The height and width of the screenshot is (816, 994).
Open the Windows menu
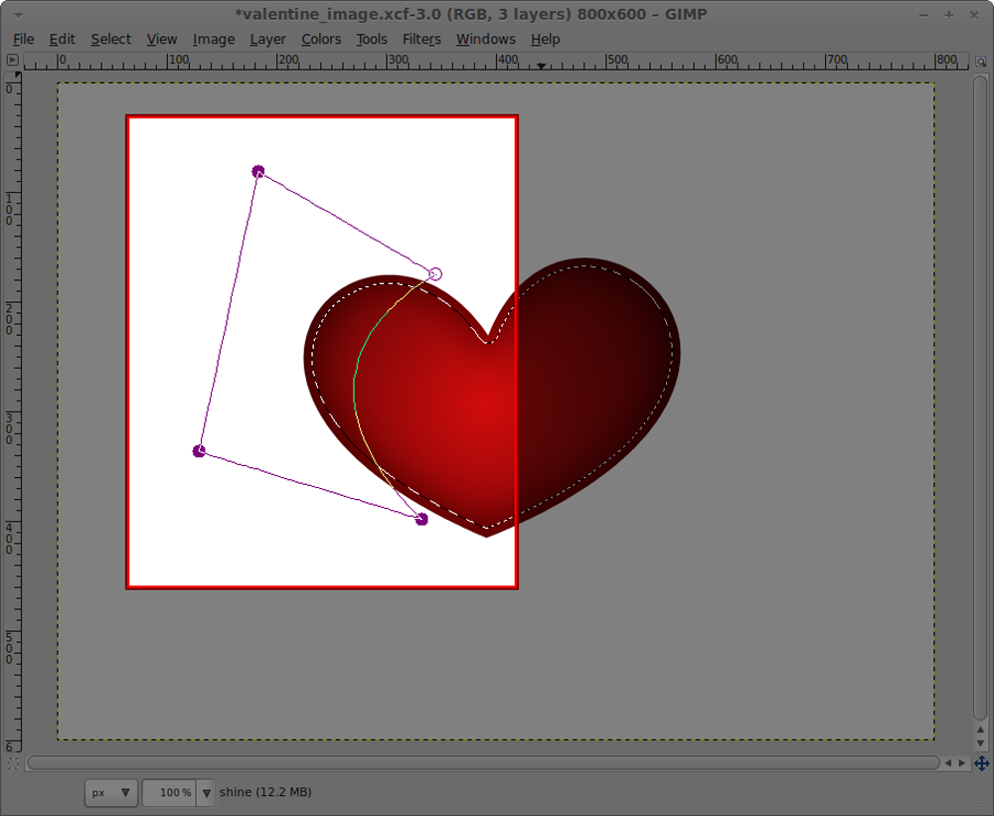pyautogui.click(x=485, y=39)
